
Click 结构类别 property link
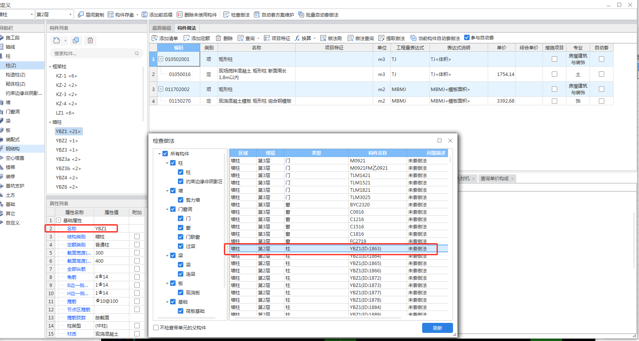click(76, 237)
